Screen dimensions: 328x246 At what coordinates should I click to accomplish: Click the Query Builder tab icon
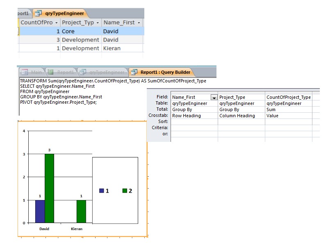134,72
